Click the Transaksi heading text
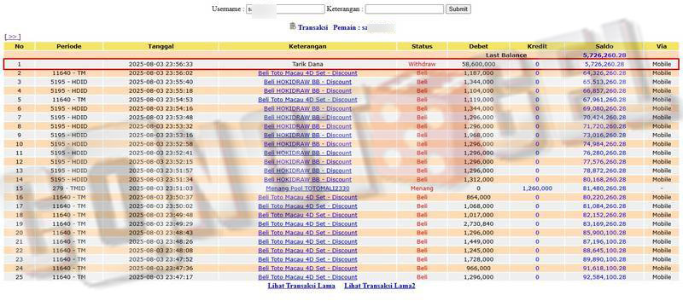683x307 pixels. 312,27
